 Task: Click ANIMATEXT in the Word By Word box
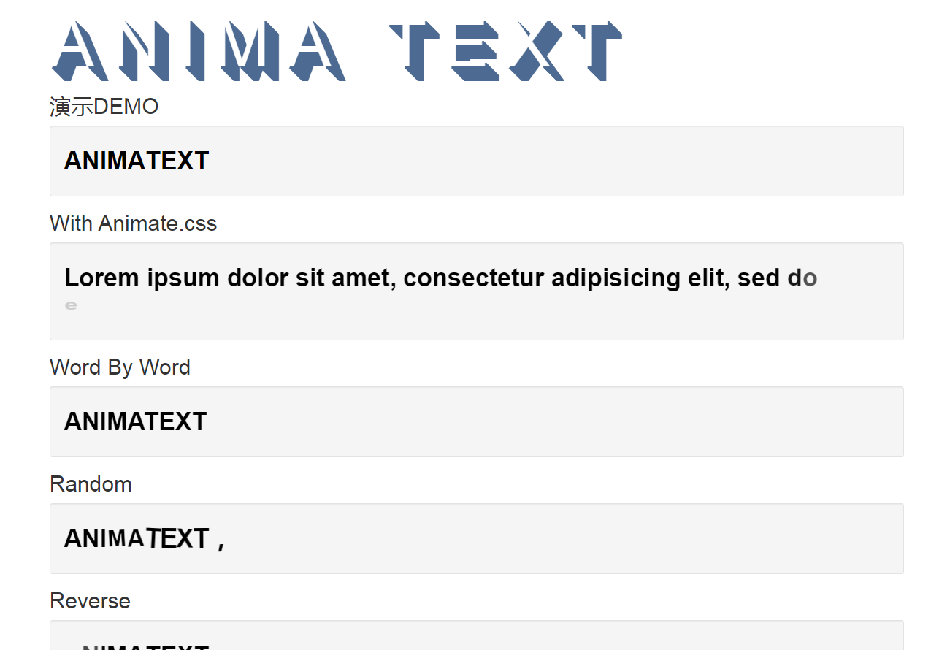(136, 421)
